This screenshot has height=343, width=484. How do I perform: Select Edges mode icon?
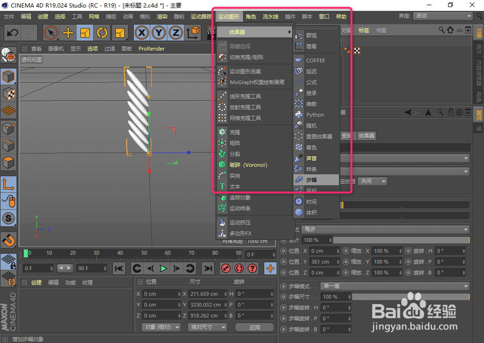[9, 146]
